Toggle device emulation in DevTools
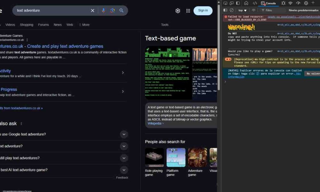Viewport: 320px width, 192px height. [x=232, y=3]
